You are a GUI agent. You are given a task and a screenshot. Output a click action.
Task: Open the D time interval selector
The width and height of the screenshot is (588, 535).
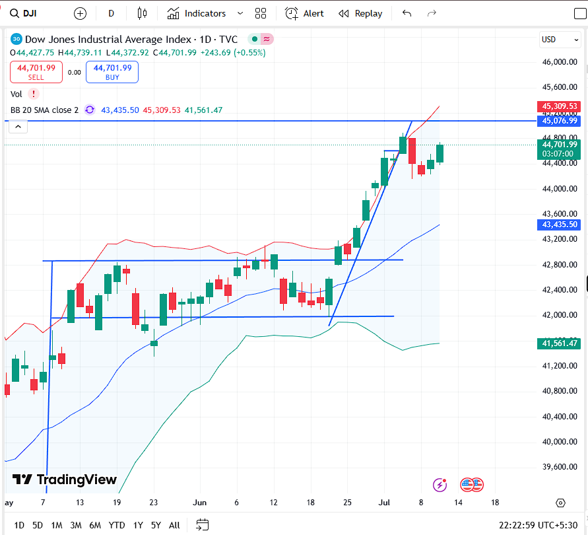[111, 13]
